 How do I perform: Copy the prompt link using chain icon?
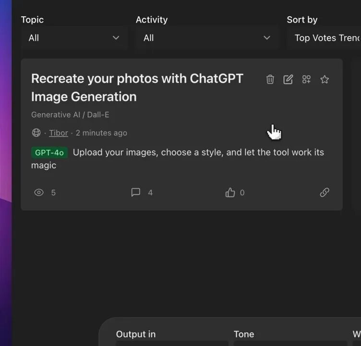click(325, 193)
